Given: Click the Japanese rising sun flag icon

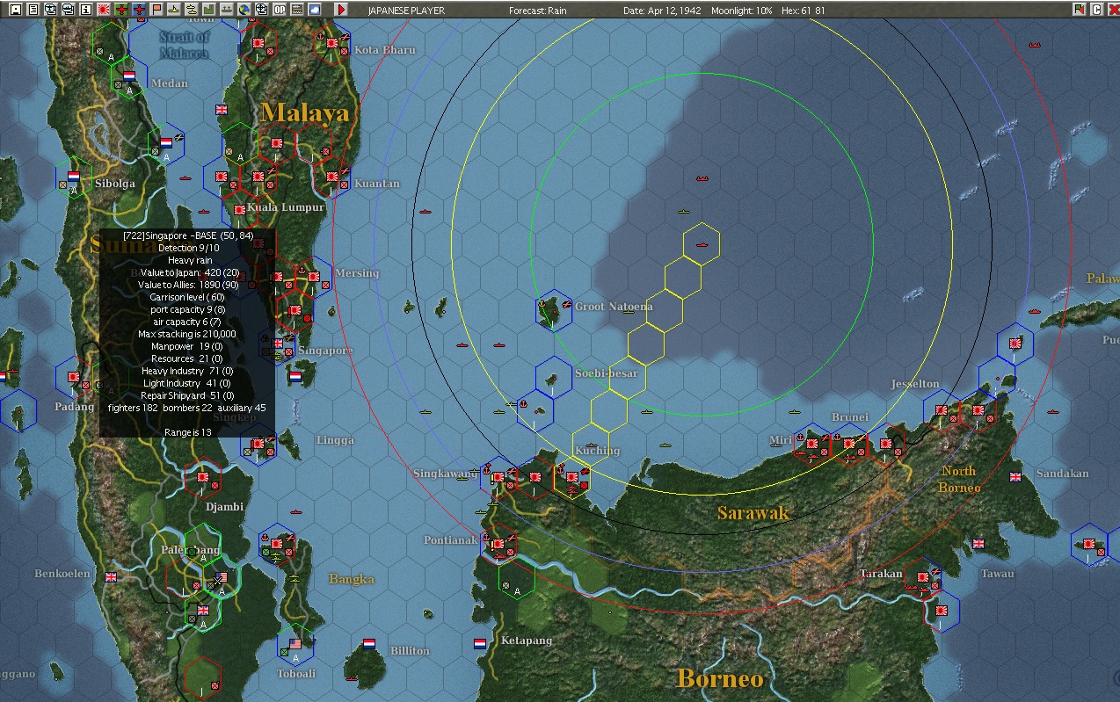Looking at the screenshot, I should coord(104,10).
